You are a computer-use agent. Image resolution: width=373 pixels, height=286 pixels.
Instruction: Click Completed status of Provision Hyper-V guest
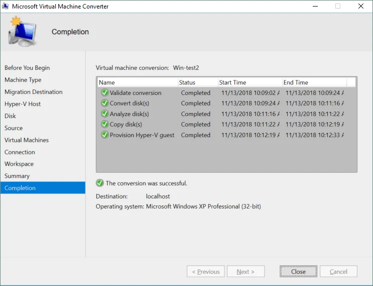pos(196,135)
